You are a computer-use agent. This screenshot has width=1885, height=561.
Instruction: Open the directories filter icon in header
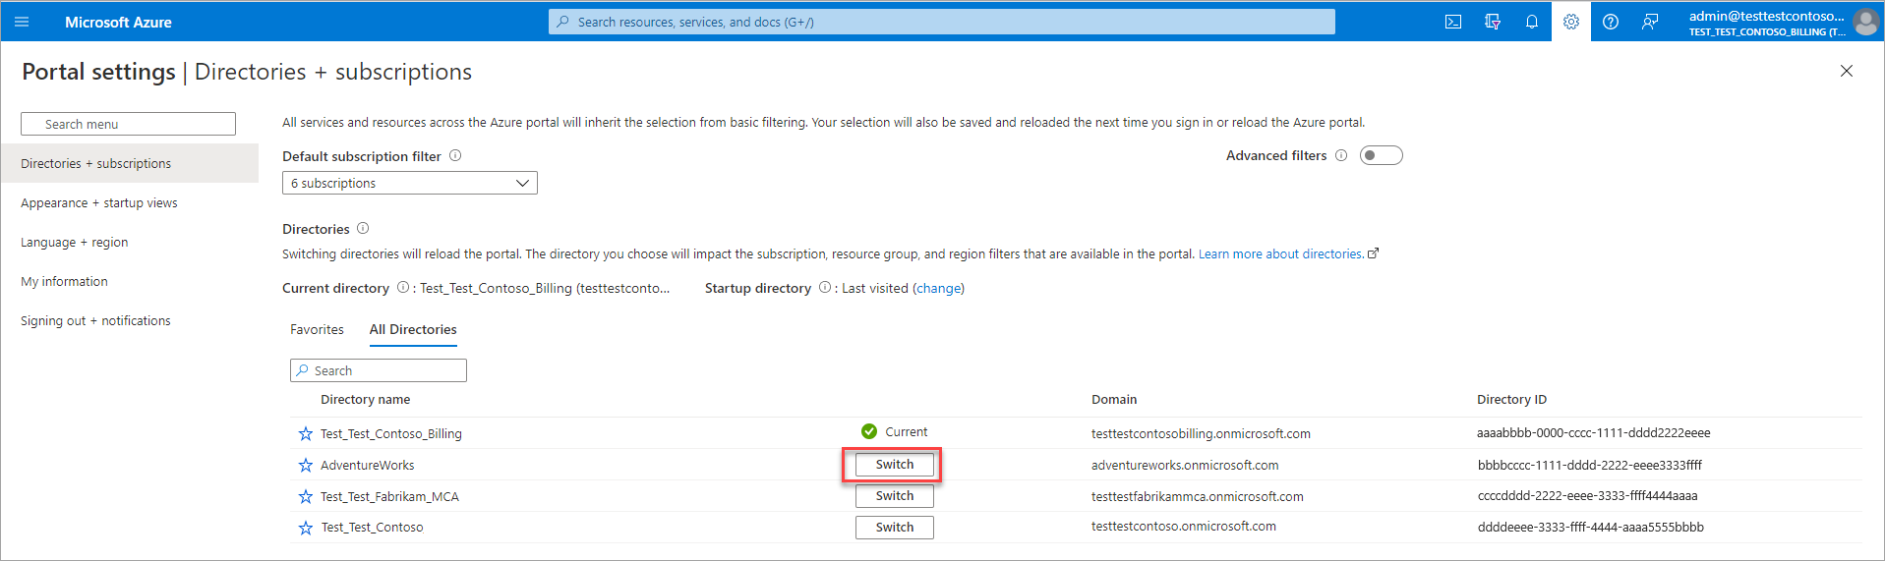click(x=1493, y=22)
